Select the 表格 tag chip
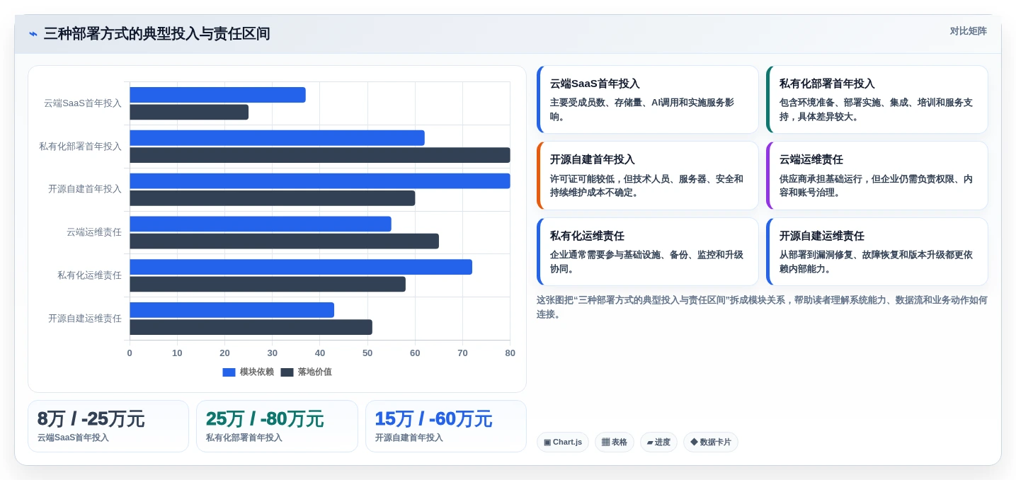The width and height of the screenshot is (1016, 480). point(615,442)
